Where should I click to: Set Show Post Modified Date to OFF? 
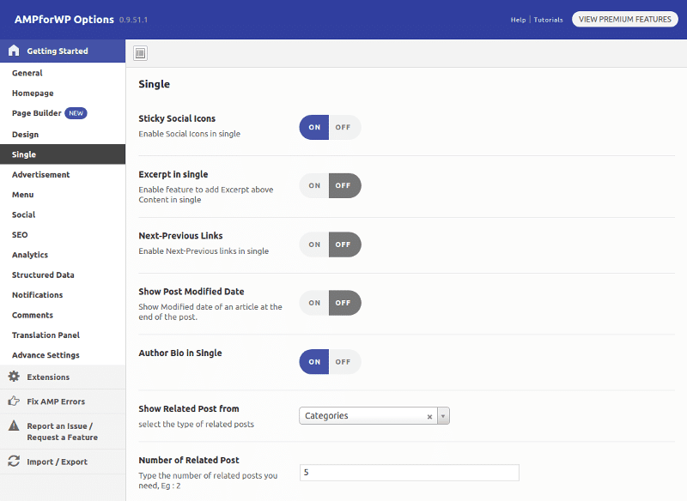click(345, 303)
